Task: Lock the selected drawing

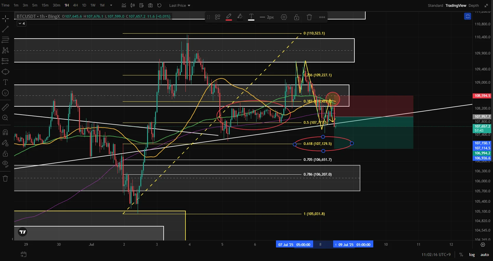Action: pyautogui.click(x=297, y=17)
